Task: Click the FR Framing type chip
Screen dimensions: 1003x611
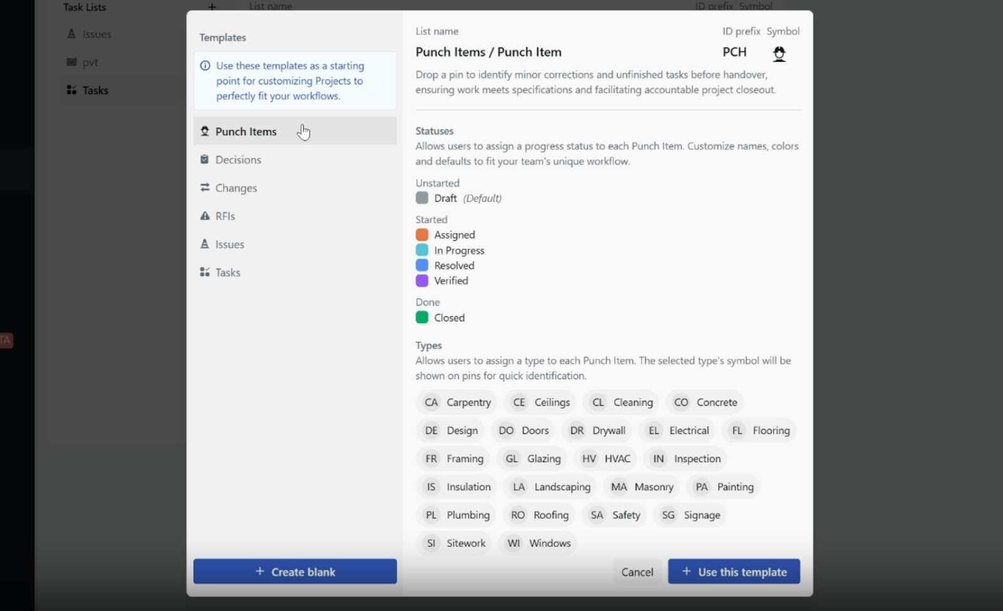Action: (x=453, y=459)
